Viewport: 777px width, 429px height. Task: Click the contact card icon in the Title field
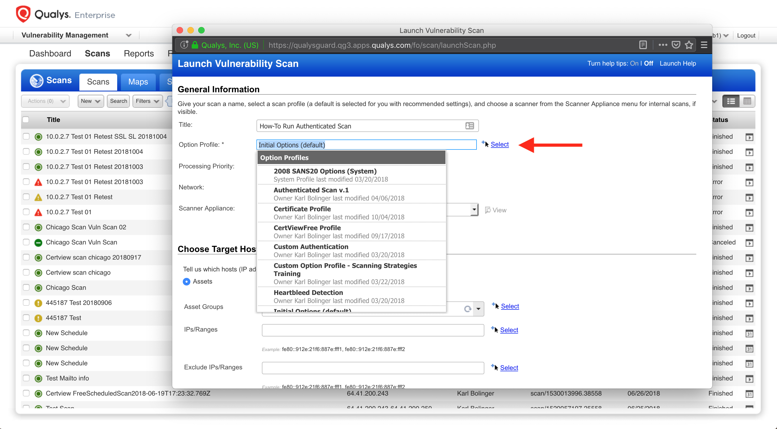click(x=470, y=126)
